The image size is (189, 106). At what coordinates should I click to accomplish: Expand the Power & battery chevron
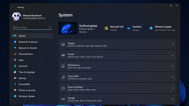(x=173, y=88)
